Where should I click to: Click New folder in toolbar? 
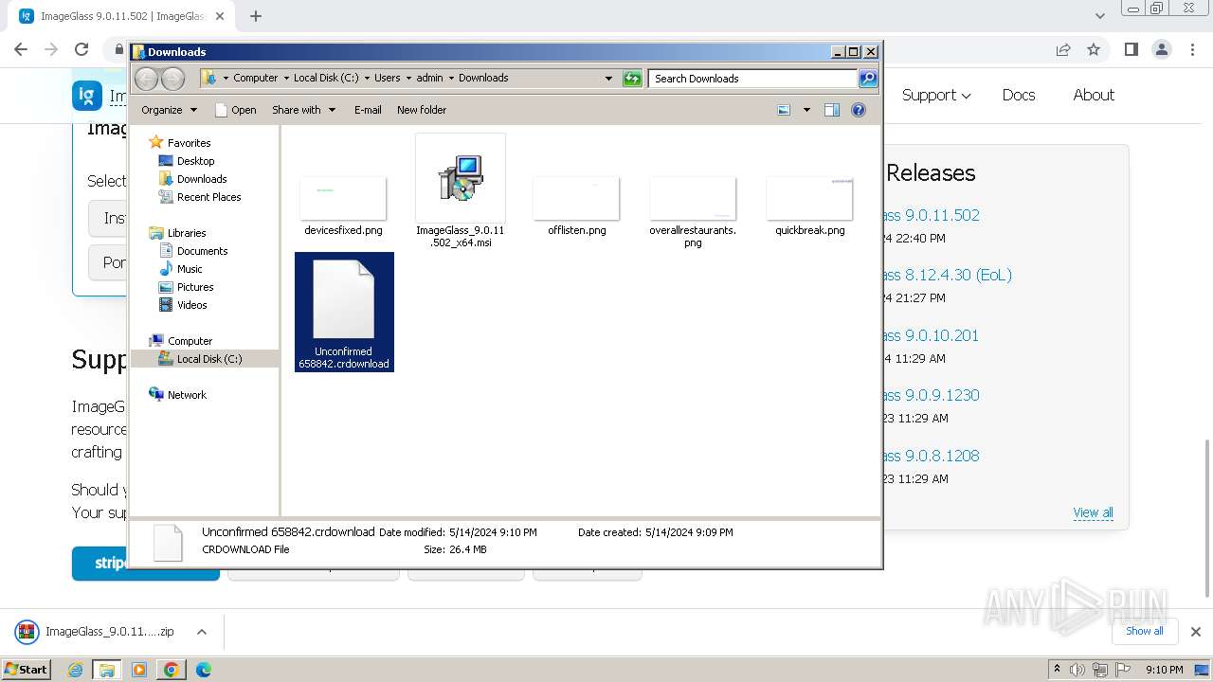coord(422,110)
